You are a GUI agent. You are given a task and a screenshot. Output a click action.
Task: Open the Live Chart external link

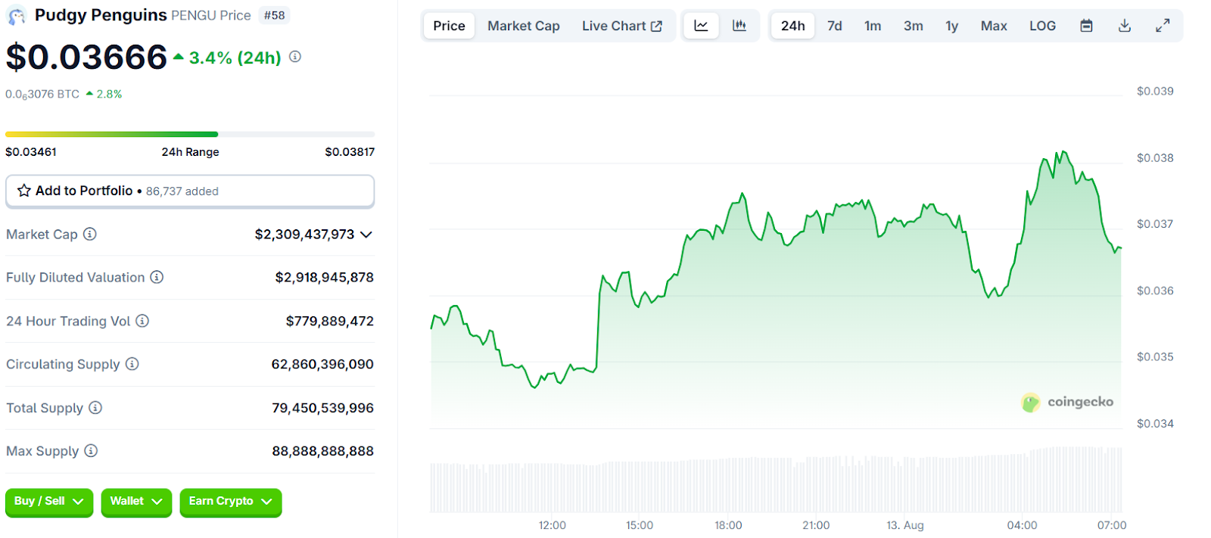point(621,26)
